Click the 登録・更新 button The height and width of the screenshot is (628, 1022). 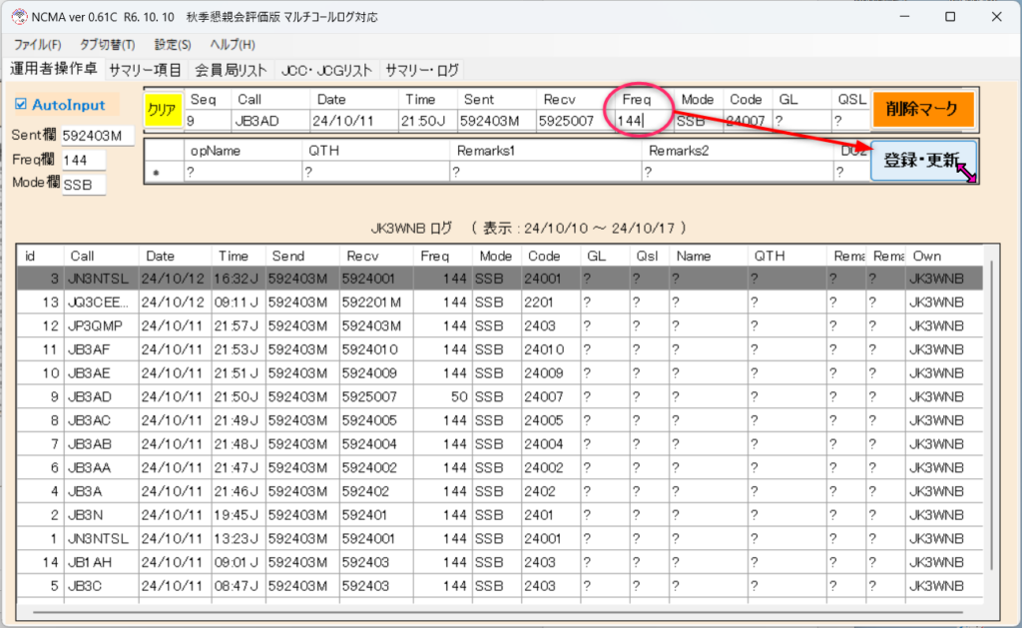click(923, 160)
